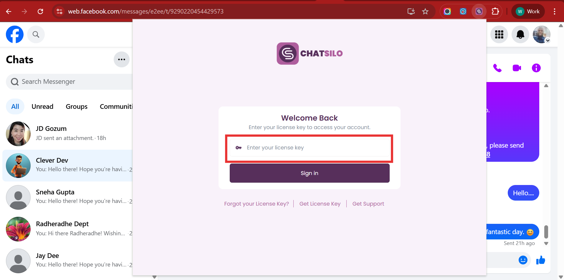
Task: Focus the Search Messenger field
Action: coord(70,82)
